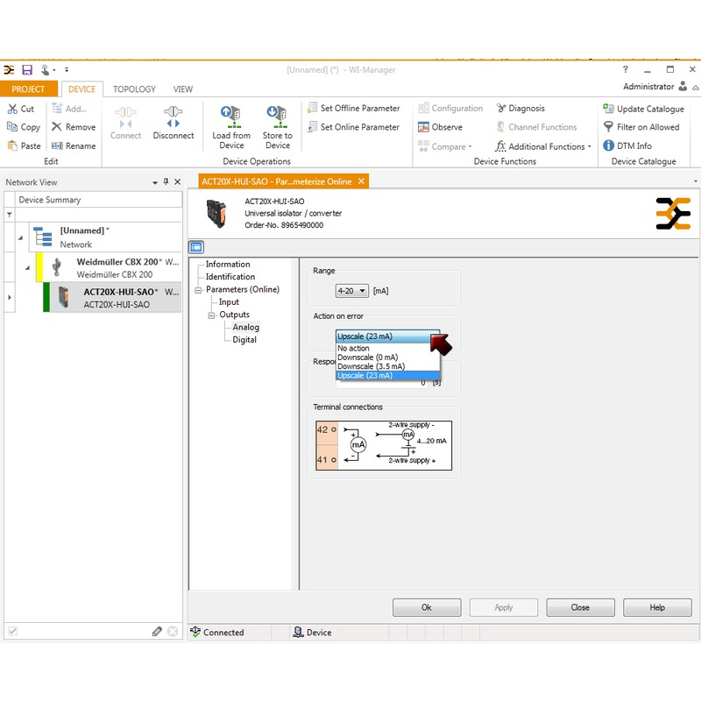701x701 pixels.
Task: Collapse the Outputs tree node
Action: pyautogui.click(x=211, y=315)
